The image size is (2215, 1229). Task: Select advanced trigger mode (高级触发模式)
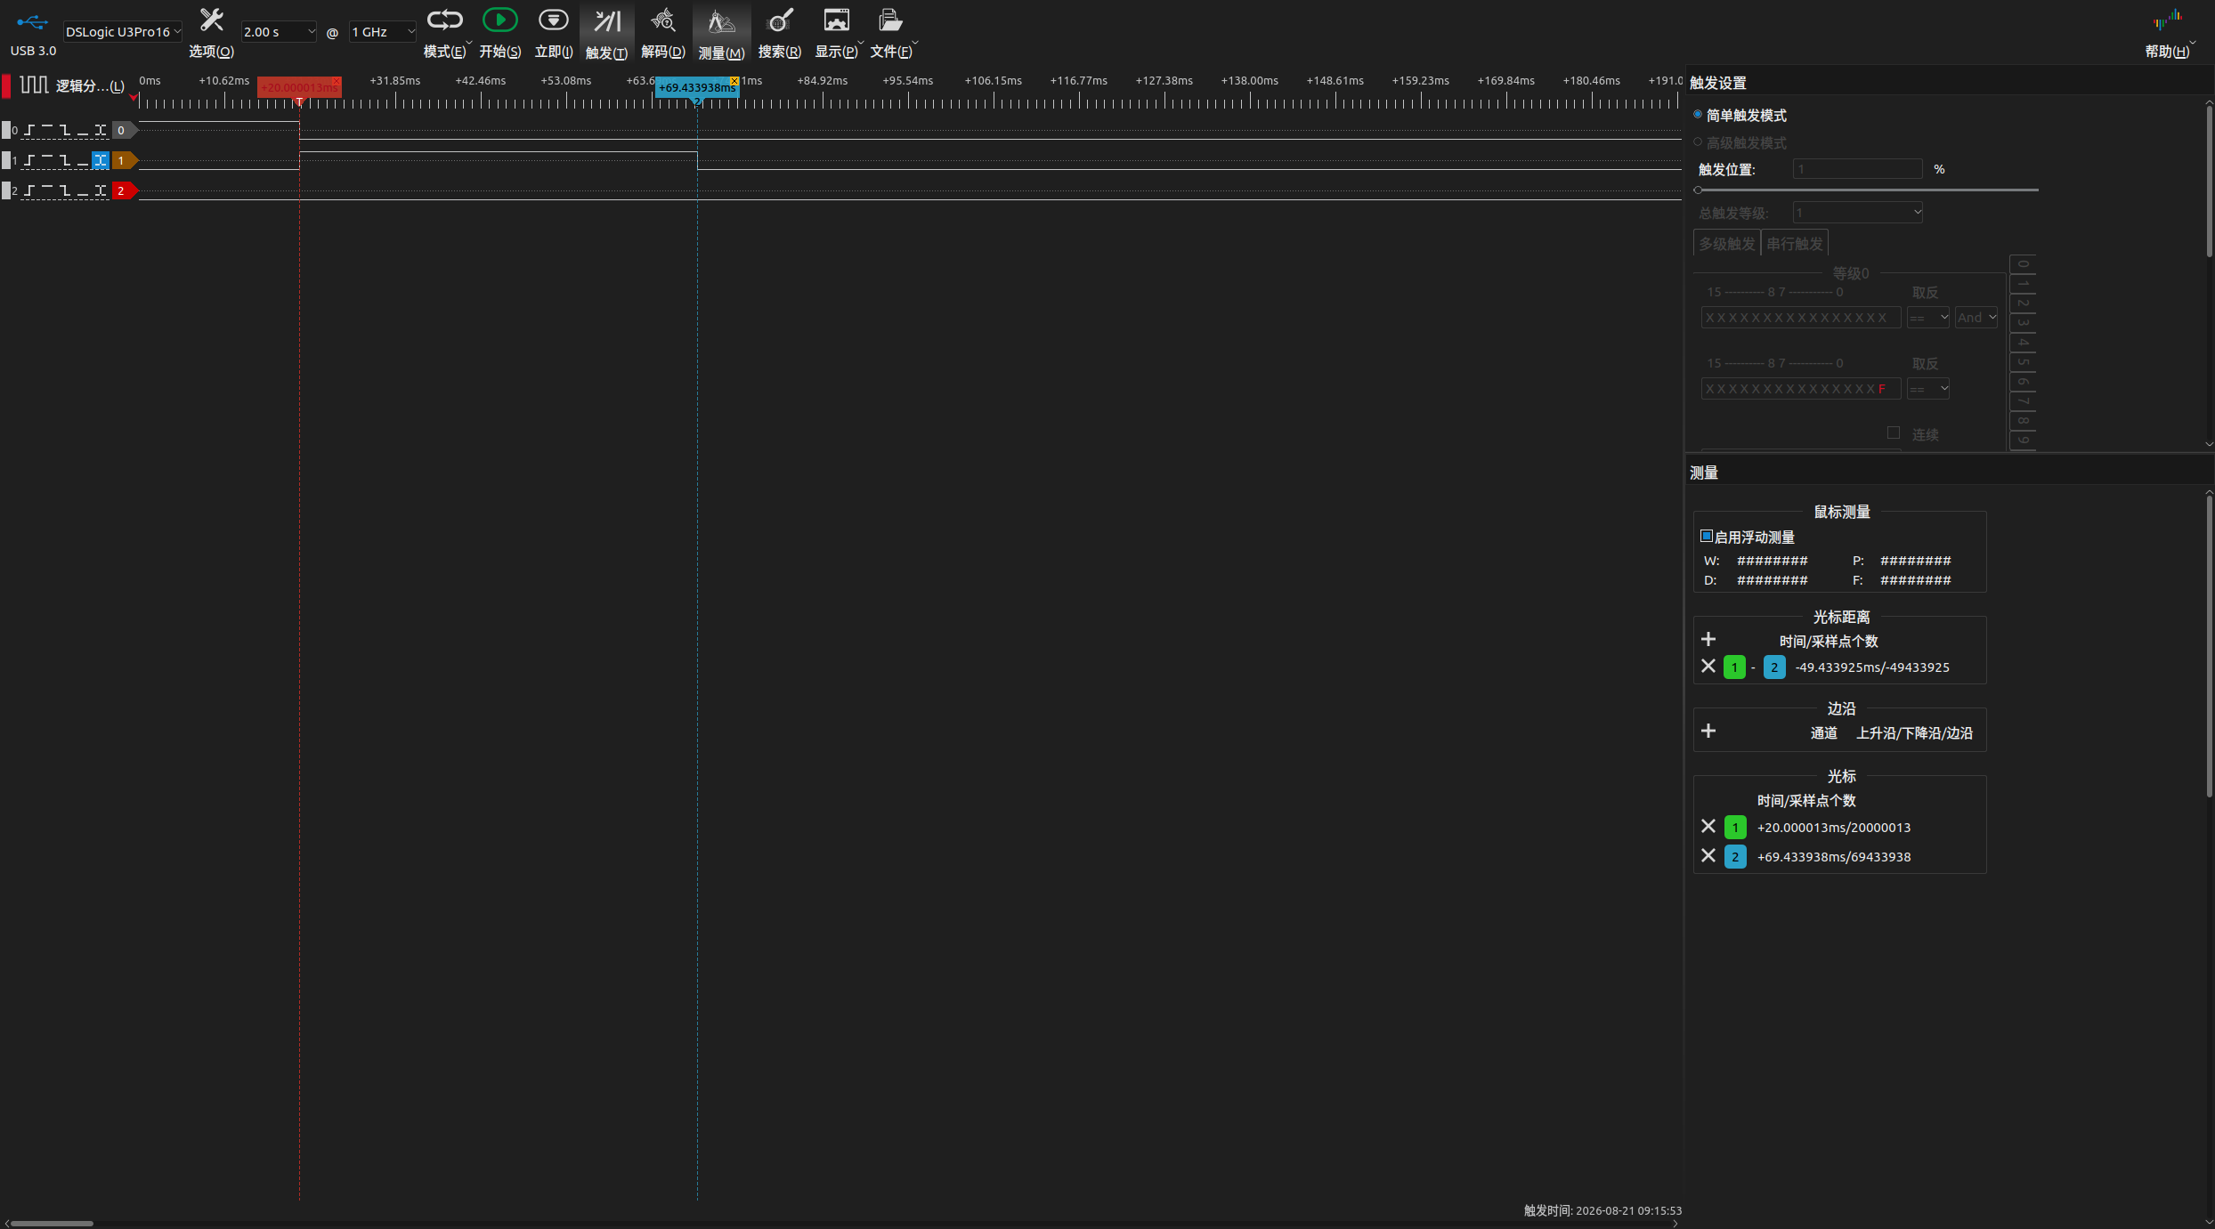pyautogui.click(x=1698, y=142)
